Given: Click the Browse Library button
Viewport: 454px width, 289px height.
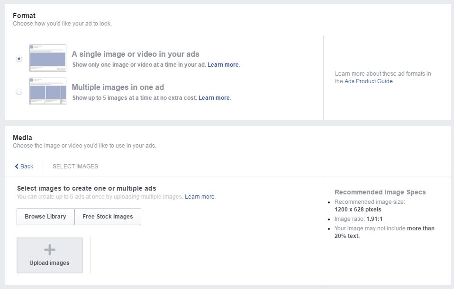Looking at the screenshot, I should tap(45, 217).
